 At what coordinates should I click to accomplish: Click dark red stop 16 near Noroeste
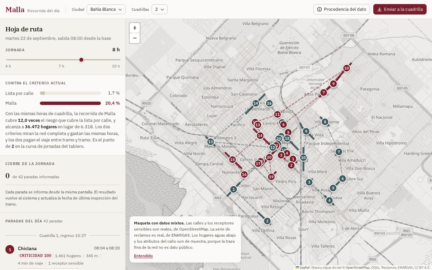tap(244, 174)
